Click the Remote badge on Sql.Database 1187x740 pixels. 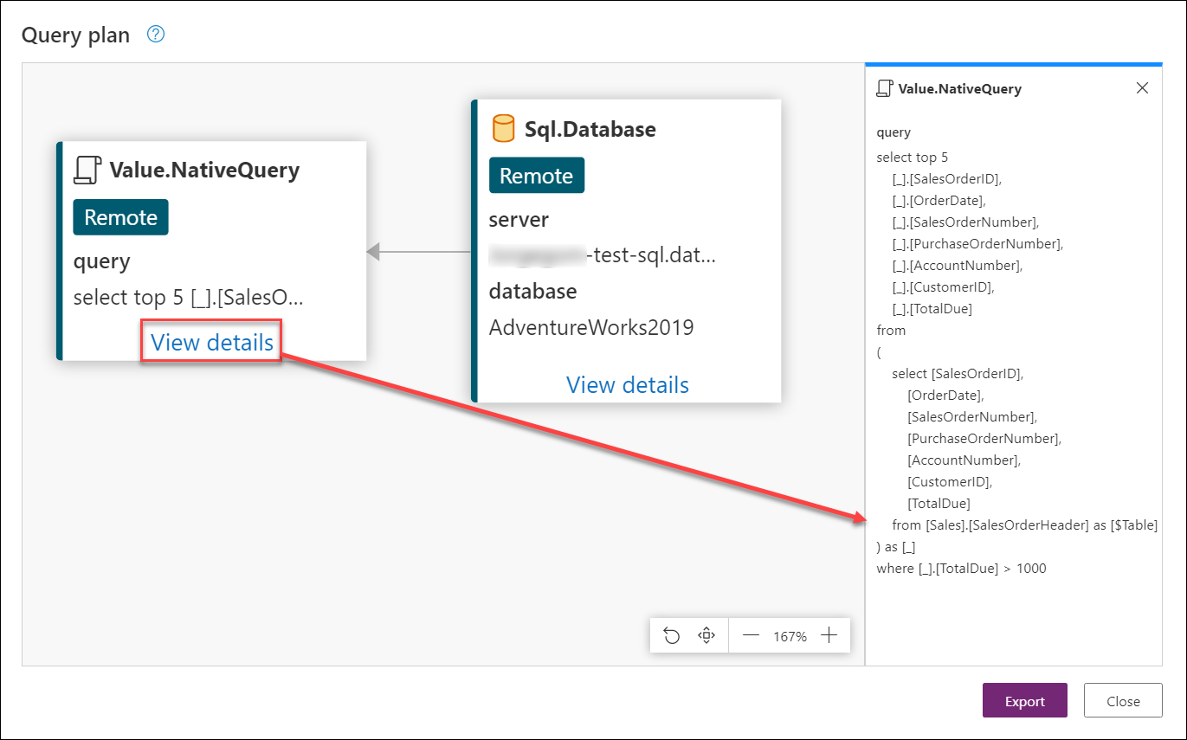coord(537,176)
